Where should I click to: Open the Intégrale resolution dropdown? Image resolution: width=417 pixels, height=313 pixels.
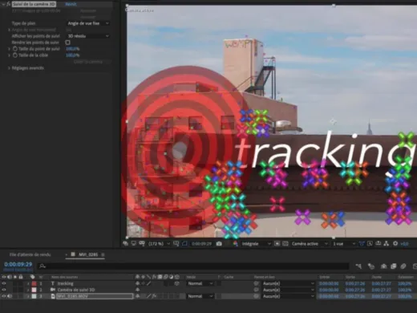[x=256, y=244]
